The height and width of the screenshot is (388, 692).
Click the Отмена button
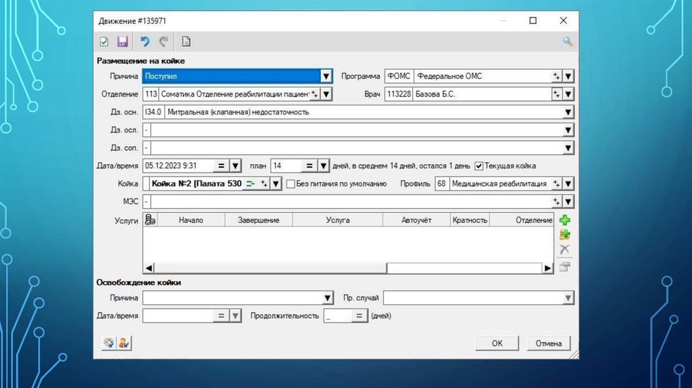(549, 343)
